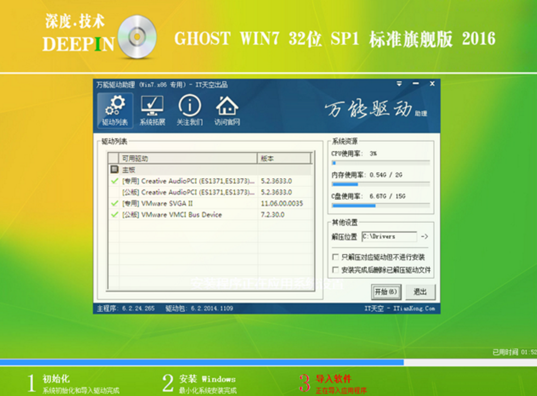537x396 pixels.
Task: Browse extraction folder with the -> button
Action: click(425, 237)
